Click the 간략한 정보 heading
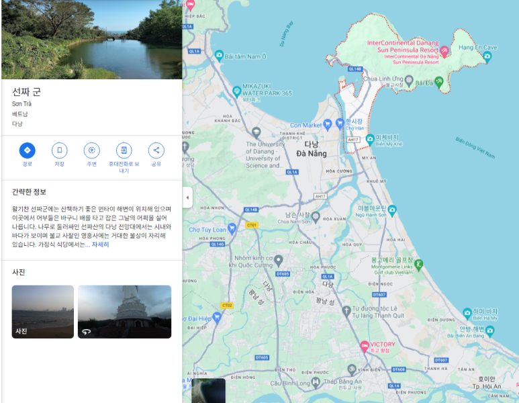 click(29, 192)
